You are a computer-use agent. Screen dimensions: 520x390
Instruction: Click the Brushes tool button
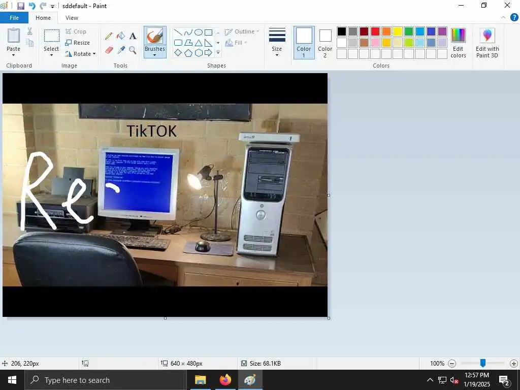155,36
